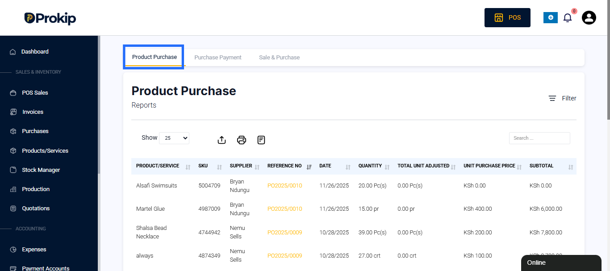Sort by Date column arrows
This screenshot has height=271, width=610.
click(348, 167)
